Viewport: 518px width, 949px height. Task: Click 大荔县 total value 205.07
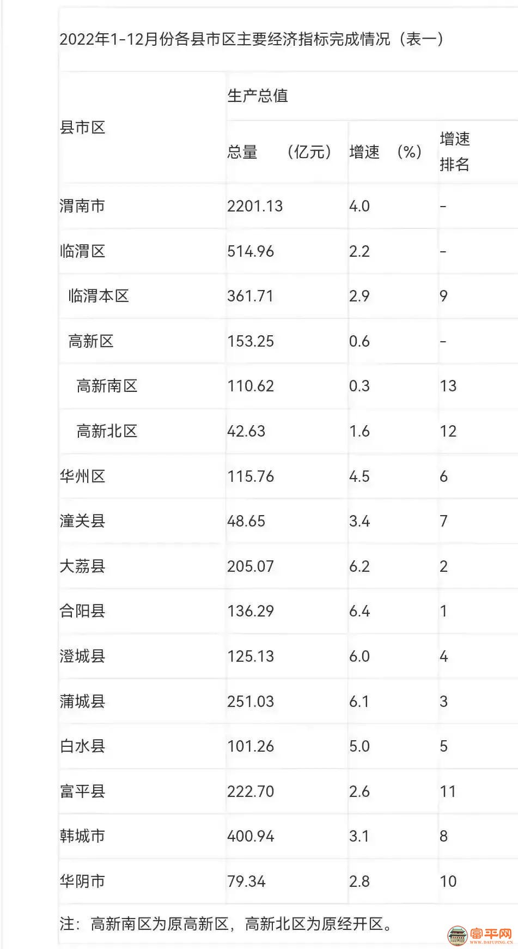(x=251, y=566)
